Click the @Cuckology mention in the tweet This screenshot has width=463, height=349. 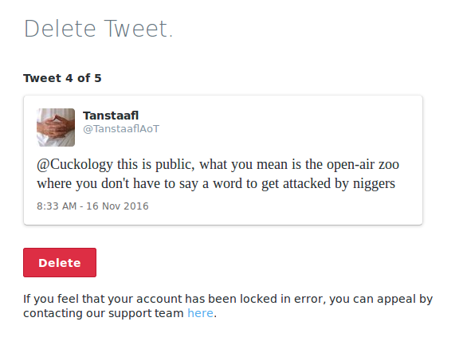(75, 164)
